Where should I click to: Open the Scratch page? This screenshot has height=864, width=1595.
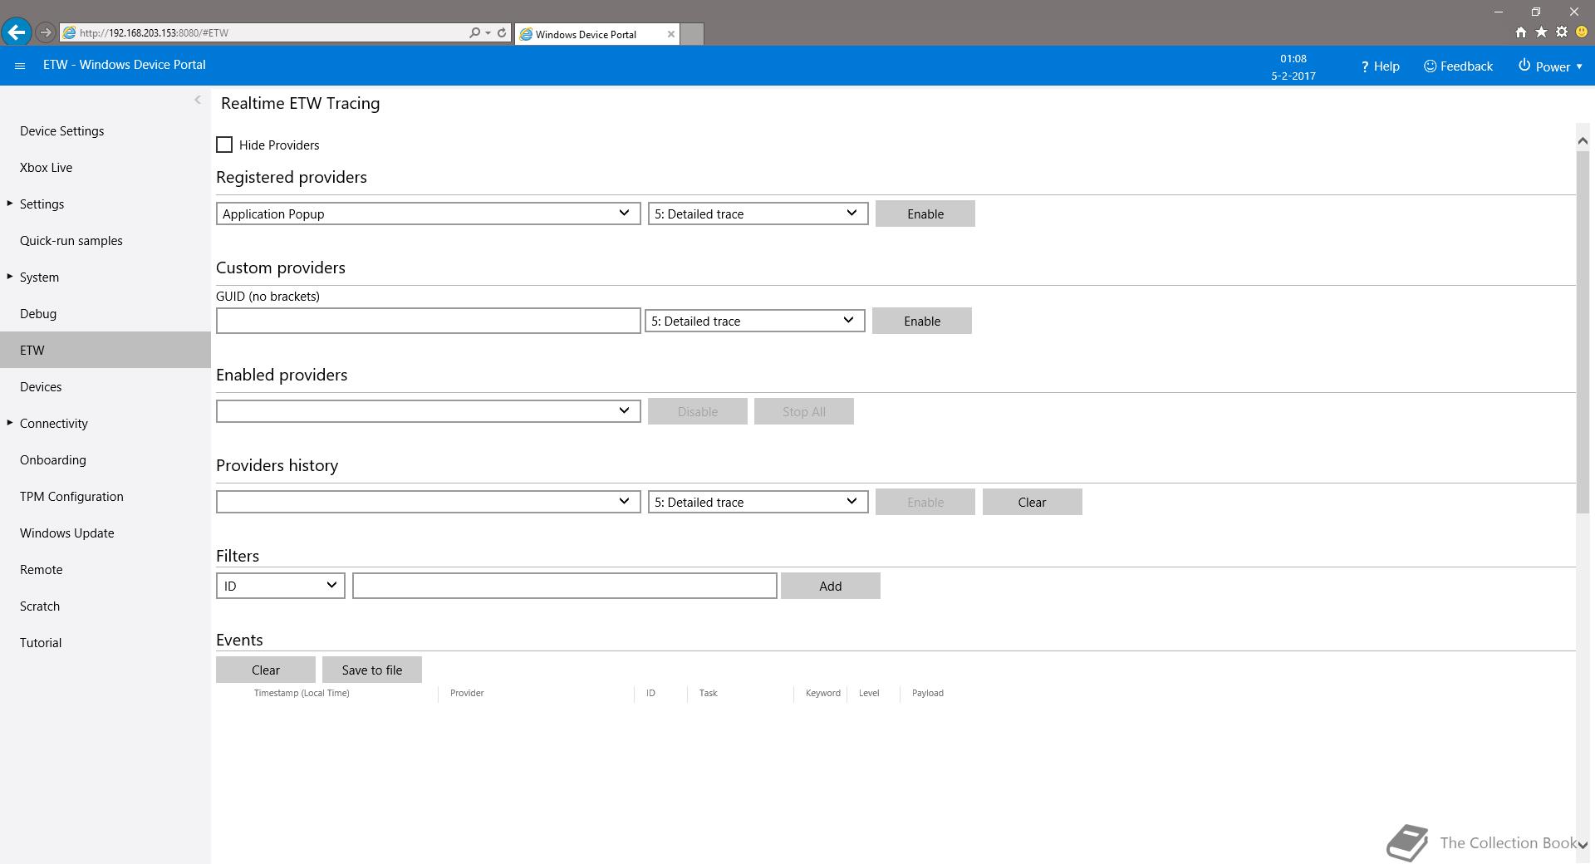click(106, 606)
